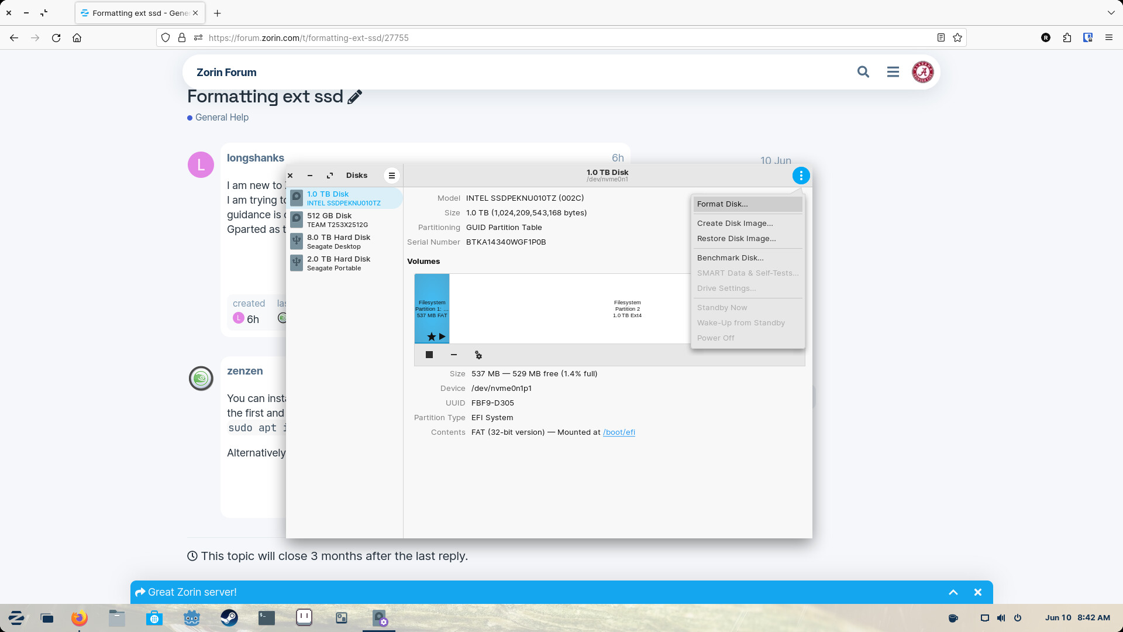Screen dimensions: 1123x632
Task: Launch Firefox from the taskbar
Action: [80, 618]
